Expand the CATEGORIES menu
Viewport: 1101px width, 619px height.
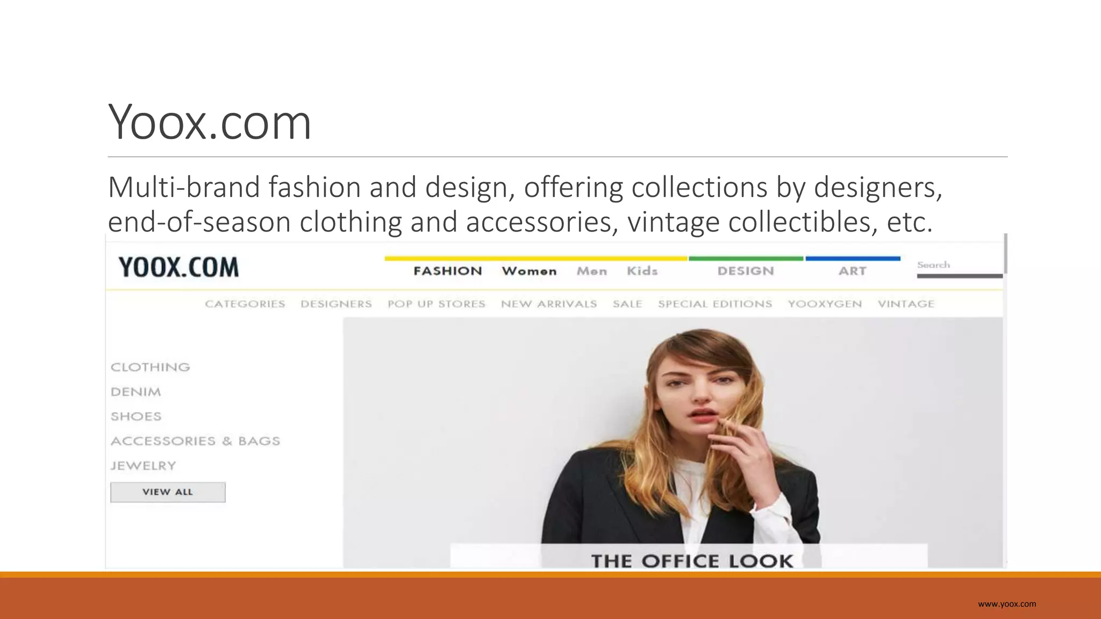point(245,304)
